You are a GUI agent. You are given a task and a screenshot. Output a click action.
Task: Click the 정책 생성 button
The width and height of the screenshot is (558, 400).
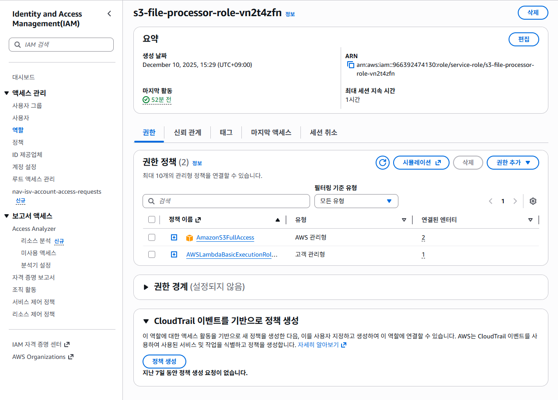click(164, 362)
